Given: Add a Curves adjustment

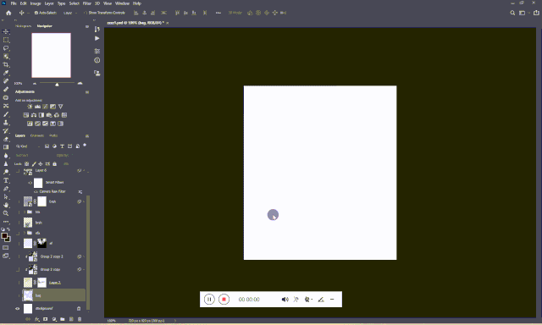Looking at the screenshot, I should [x=45, y=107].
